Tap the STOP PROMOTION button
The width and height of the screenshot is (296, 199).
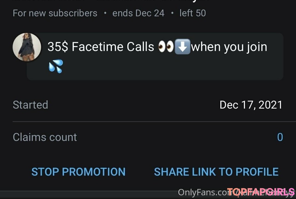coord(78,172)
